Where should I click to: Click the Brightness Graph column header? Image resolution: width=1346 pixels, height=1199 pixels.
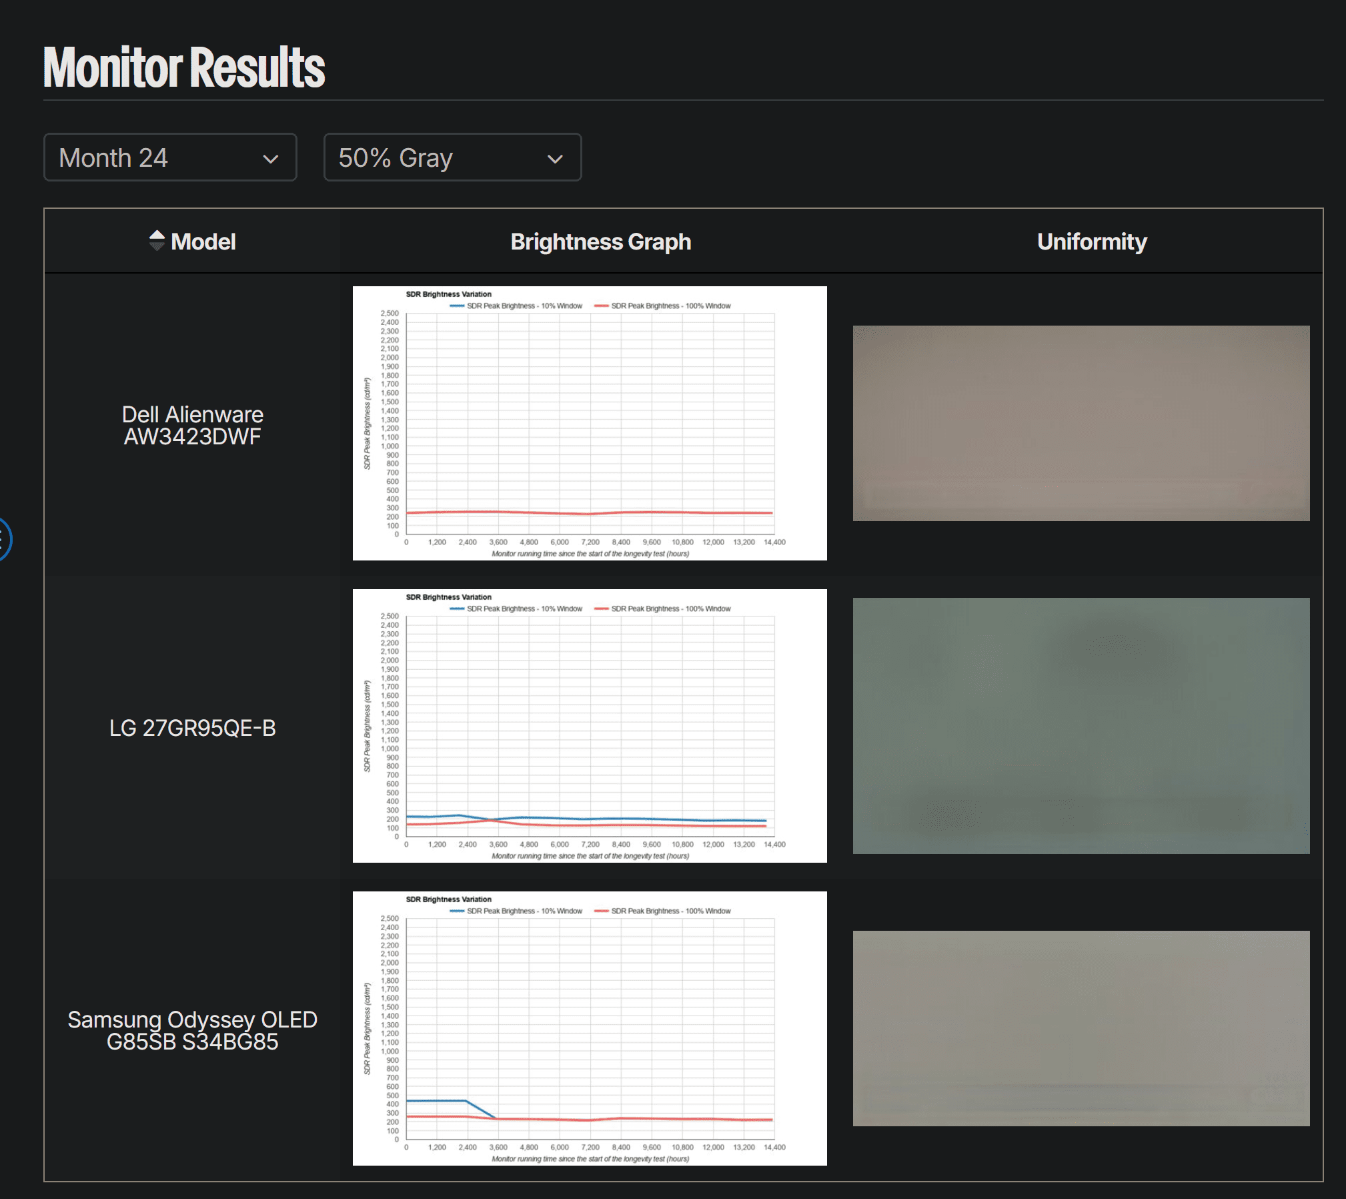[x=600, y=242]
